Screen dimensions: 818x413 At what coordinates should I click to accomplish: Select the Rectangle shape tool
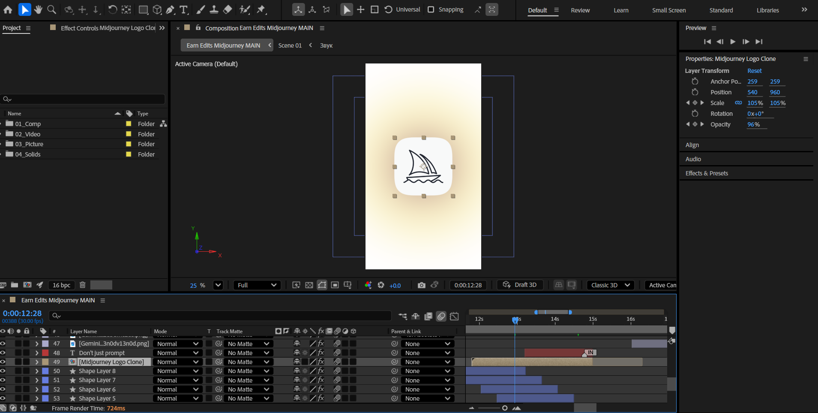pos(144,9)
